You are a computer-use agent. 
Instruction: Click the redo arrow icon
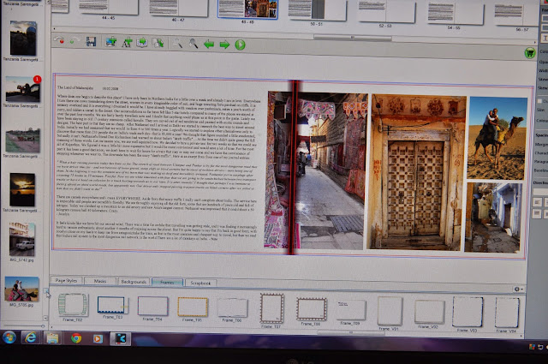[74, 41]
